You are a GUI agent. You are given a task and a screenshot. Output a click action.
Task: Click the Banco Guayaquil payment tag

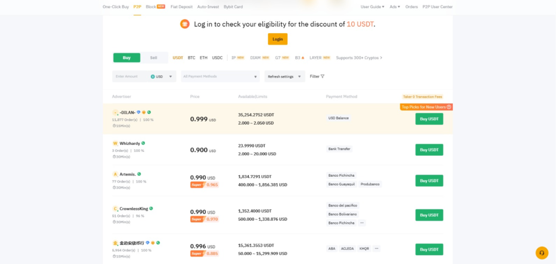[x=342, y=184]
